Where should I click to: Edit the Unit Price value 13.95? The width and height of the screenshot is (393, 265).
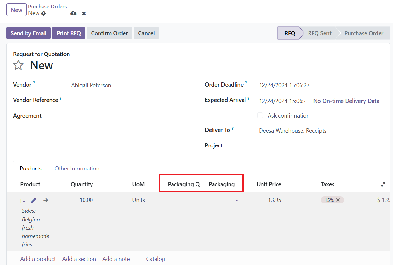click(x=275, y=200)
